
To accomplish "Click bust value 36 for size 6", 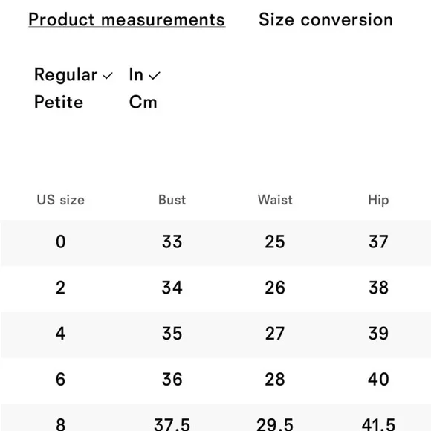I will [x=172, y=380].
